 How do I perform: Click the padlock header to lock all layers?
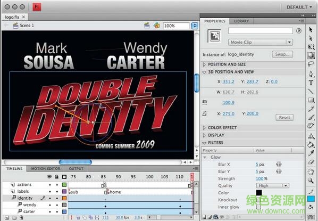56,177
